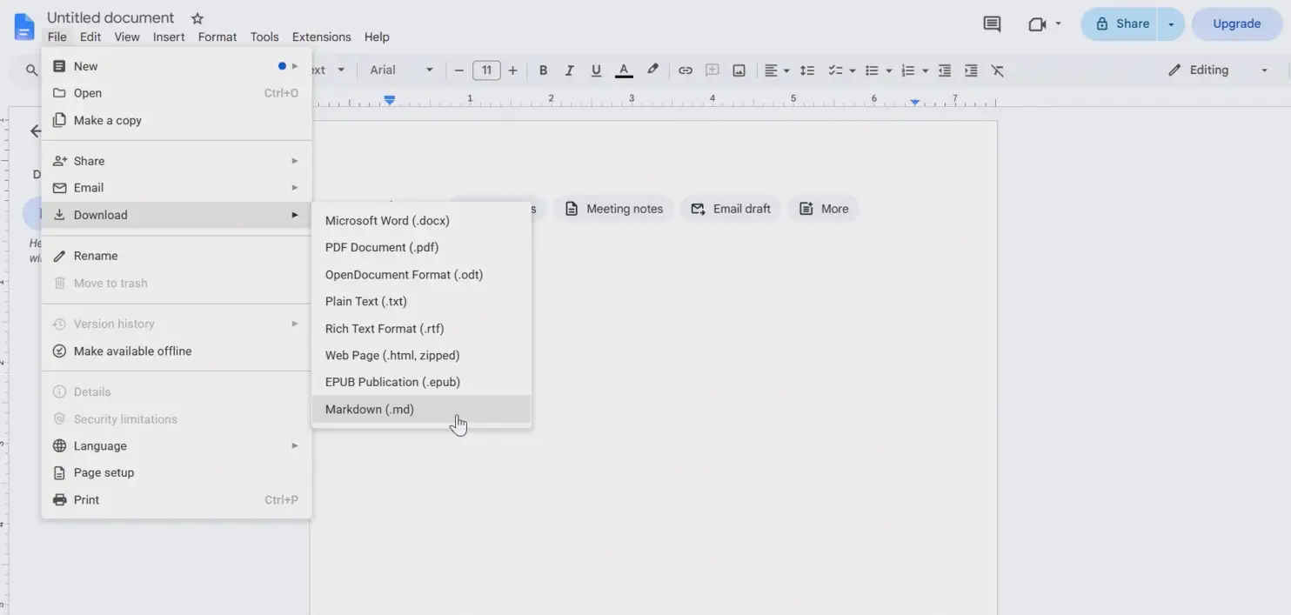Open the Editing mode dropdown

pos(1218,70)
